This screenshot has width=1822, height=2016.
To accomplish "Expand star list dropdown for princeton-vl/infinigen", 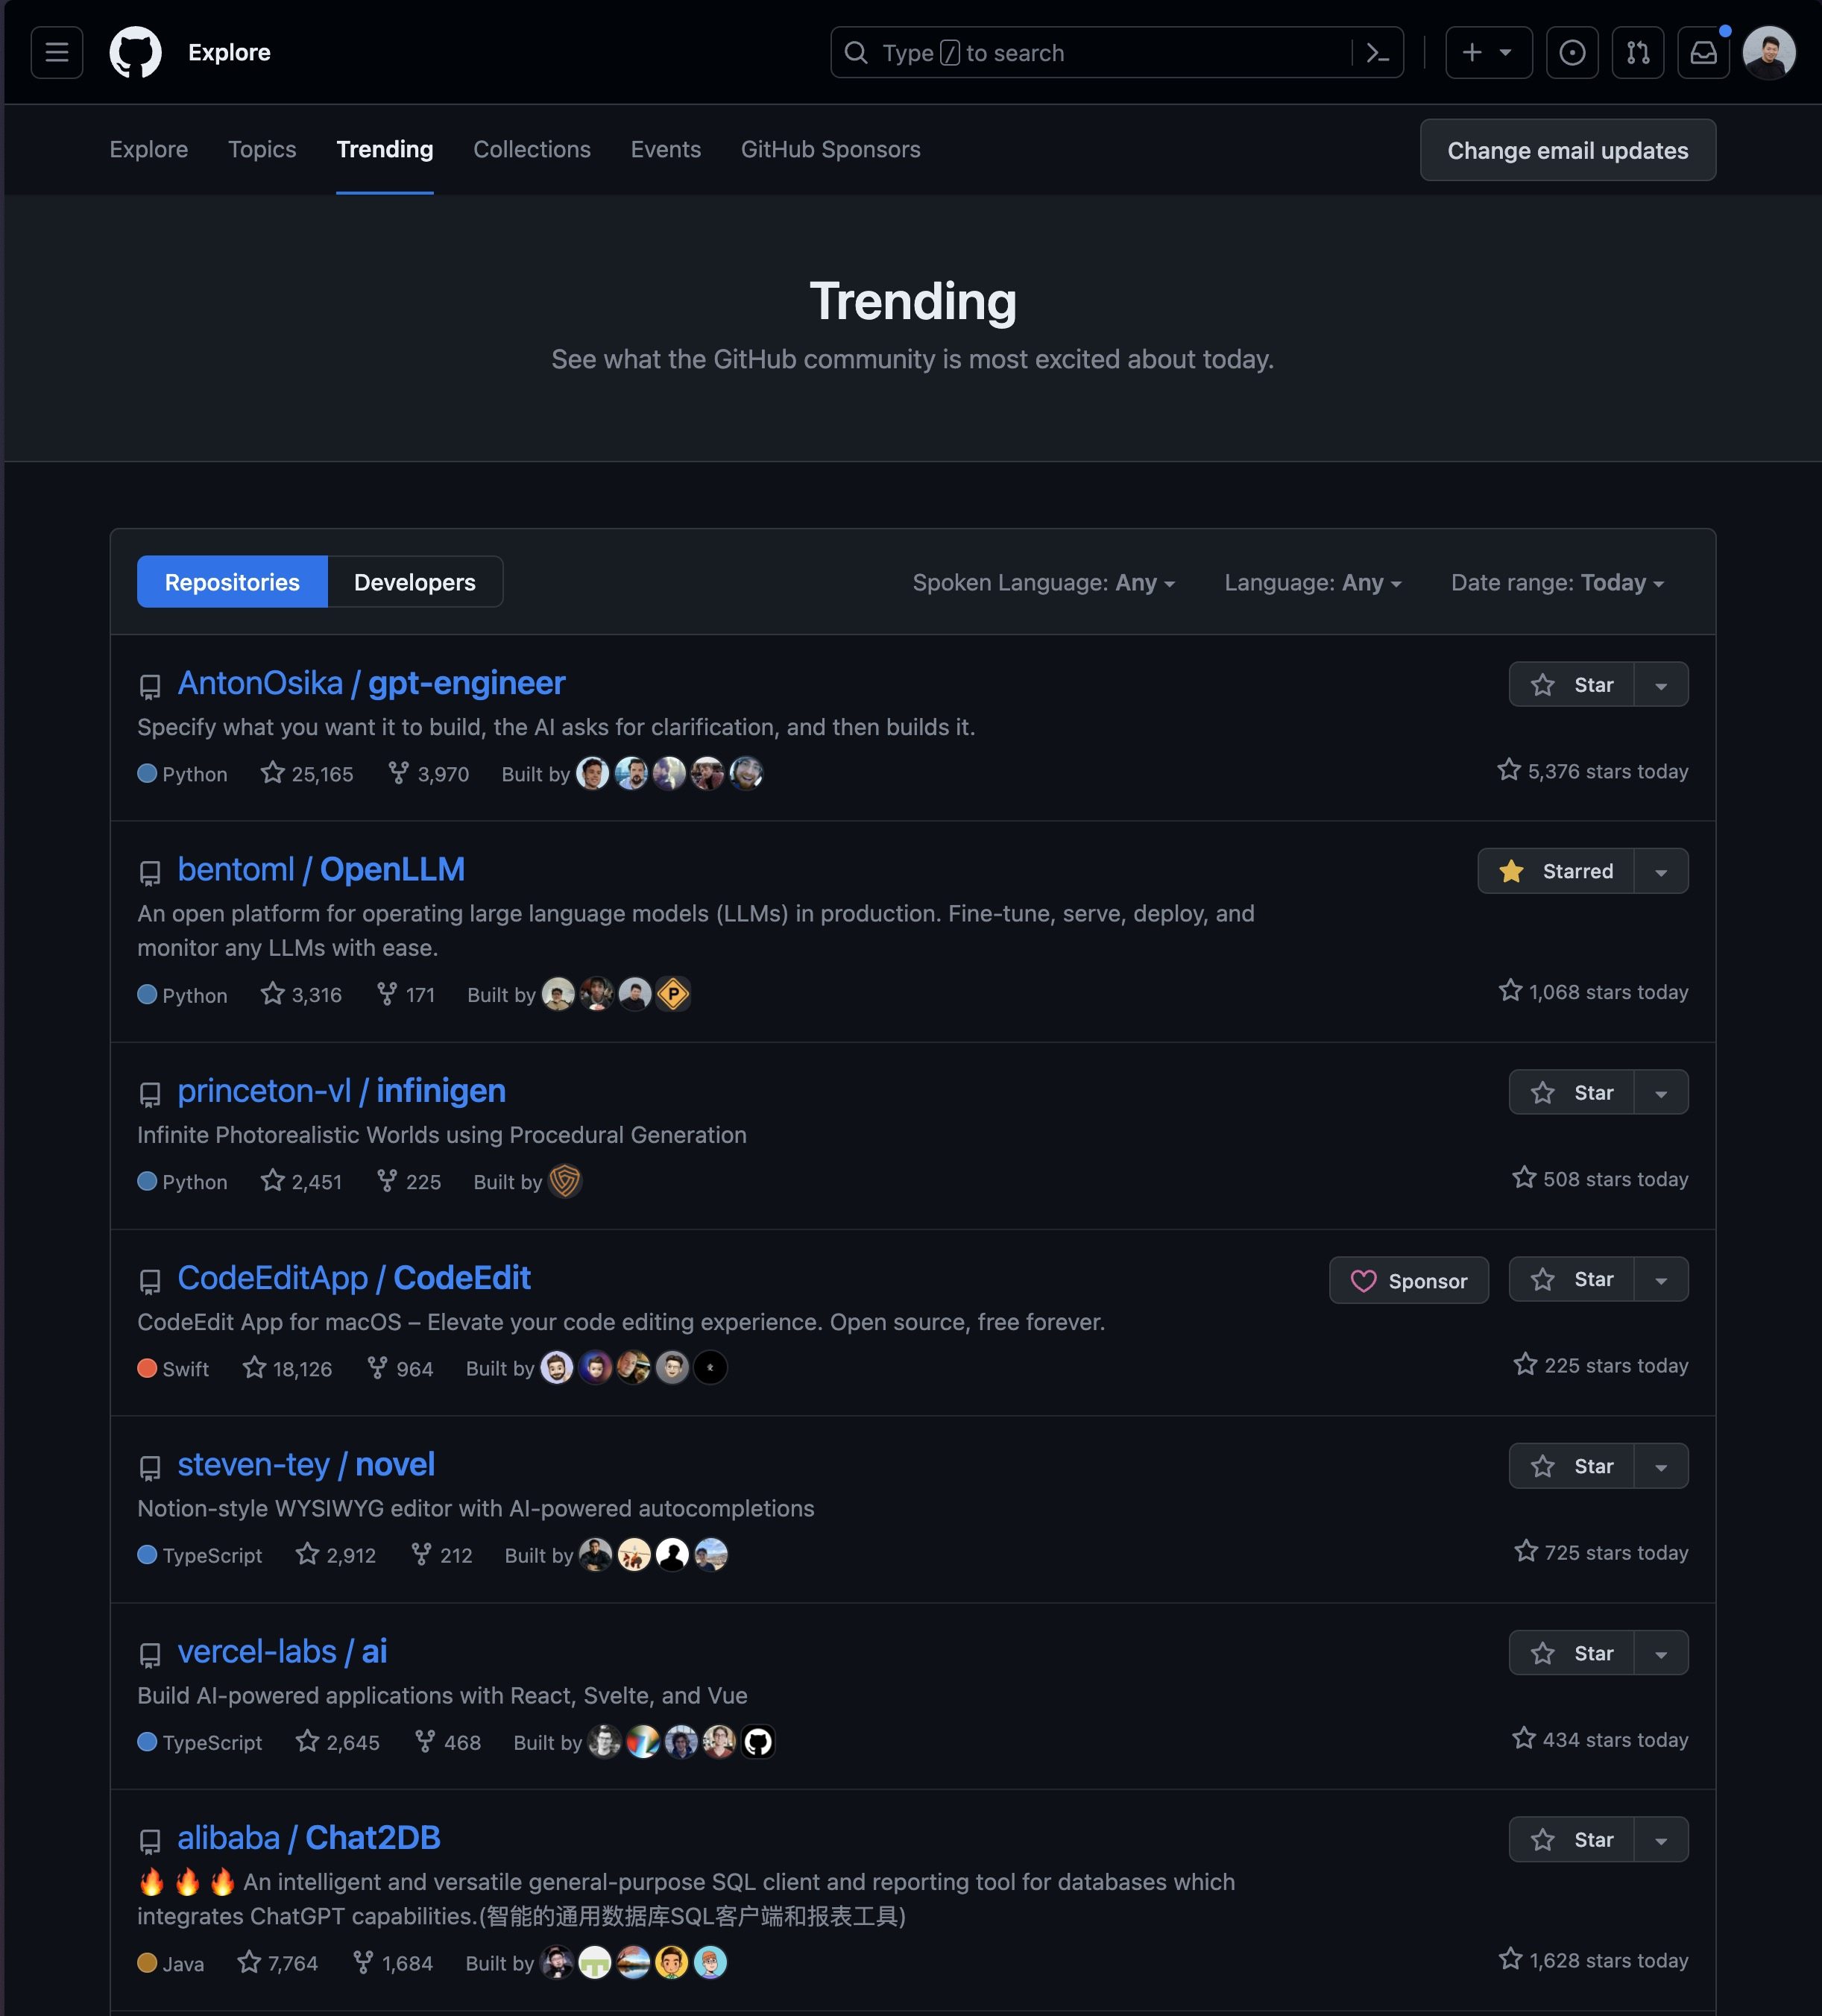I will click(1661, 1092).
